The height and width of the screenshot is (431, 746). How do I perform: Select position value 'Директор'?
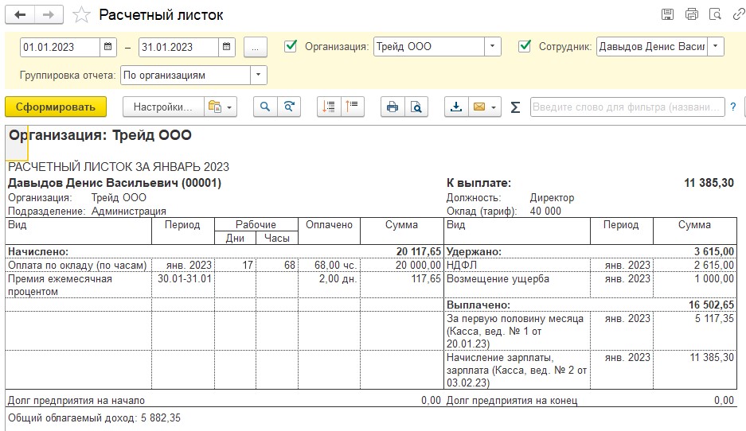click(x=552, y=198)
